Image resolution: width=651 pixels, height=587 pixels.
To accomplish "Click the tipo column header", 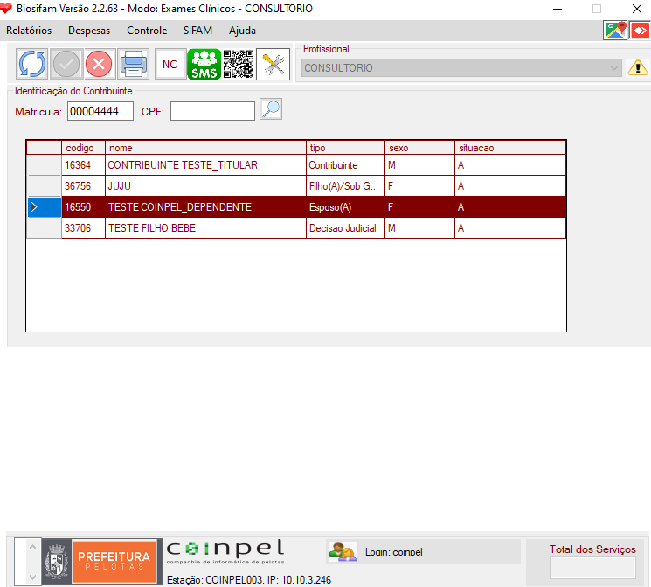I will point(345,148).
